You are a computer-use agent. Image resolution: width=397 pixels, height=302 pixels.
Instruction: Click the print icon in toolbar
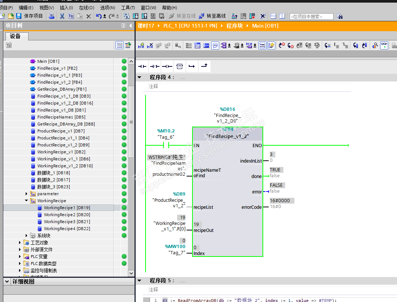(52, 16)
